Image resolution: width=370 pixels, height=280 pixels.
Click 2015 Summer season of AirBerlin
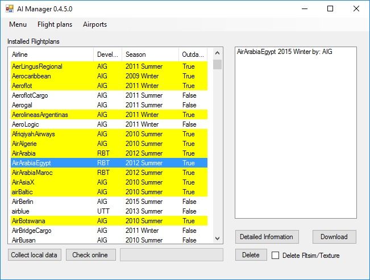click(144, 202)
